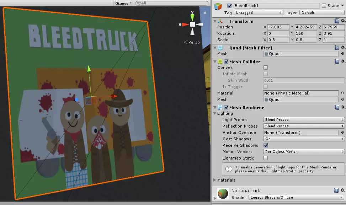Pick physic material with Material object picker circle
This screenshot has height=205, width=346.
coord(342,93)
